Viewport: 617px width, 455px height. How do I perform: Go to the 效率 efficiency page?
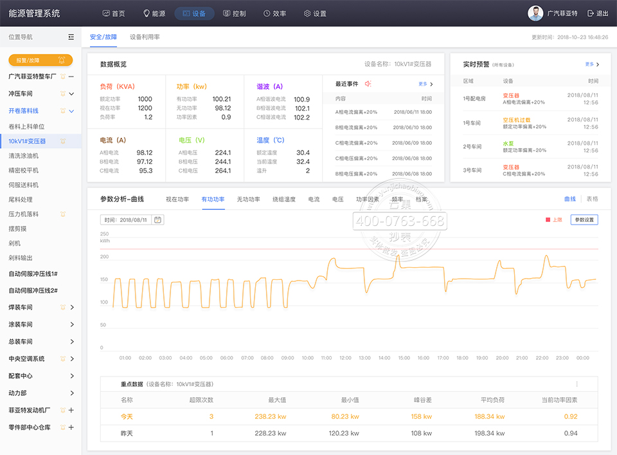(x=274, y=14)
